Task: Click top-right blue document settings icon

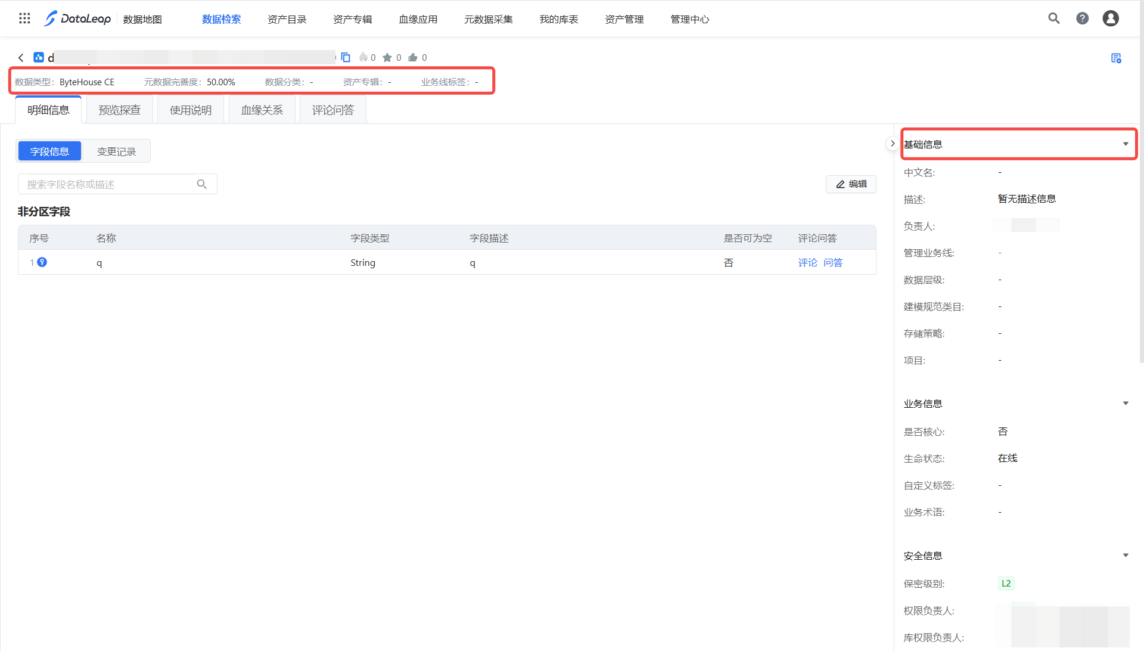Action: [1116, 58]
